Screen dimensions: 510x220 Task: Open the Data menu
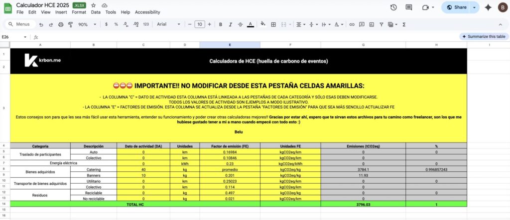click(96, 12)
